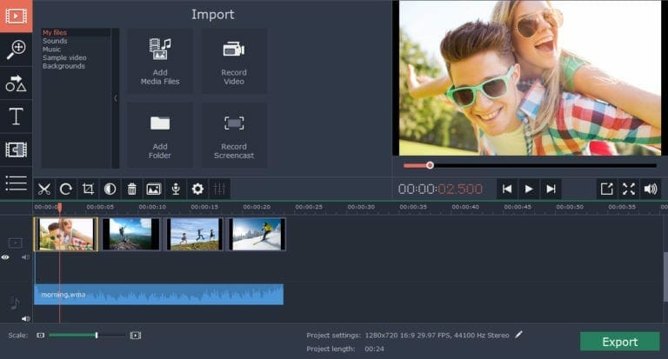
Task: Open Clip Properties with gear icon
Action: point(197,189)
